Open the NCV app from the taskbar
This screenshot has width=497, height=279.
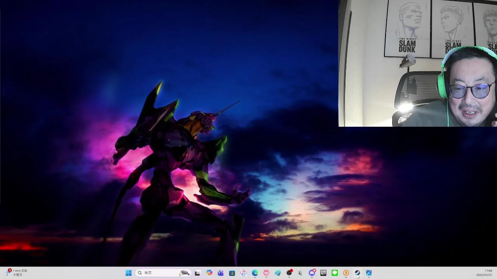click(323, 273)
